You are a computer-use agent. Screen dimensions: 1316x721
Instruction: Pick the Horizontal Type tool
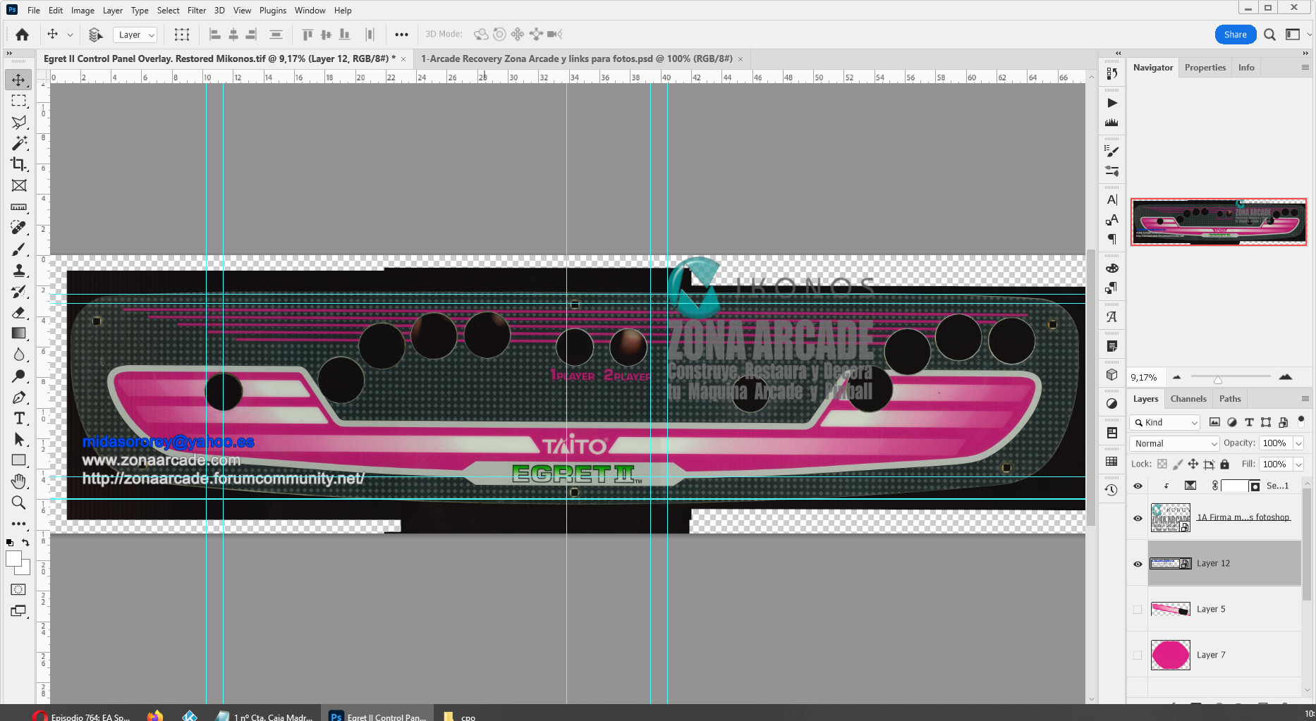pyautogui.click(x=19, y=419)
